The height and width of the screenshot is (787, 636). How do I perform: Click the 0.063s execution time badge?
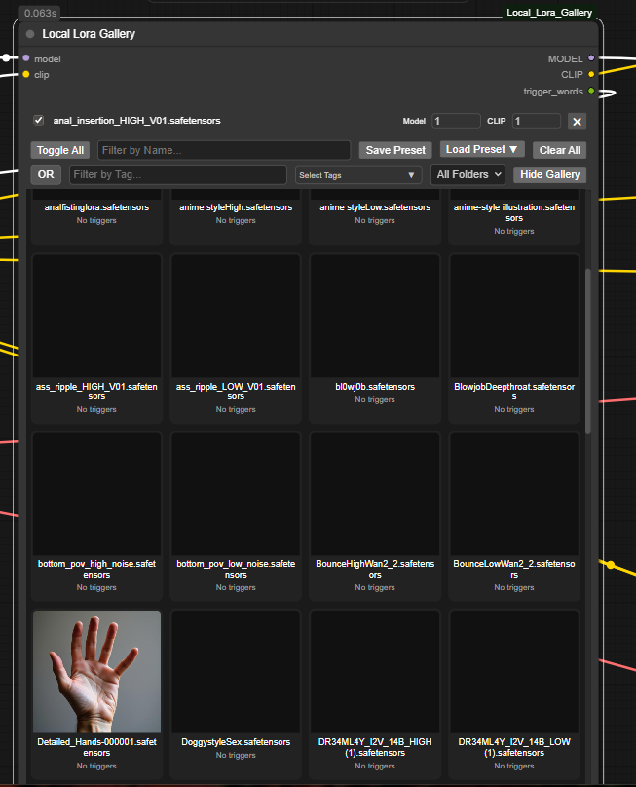tap(40, 13)
